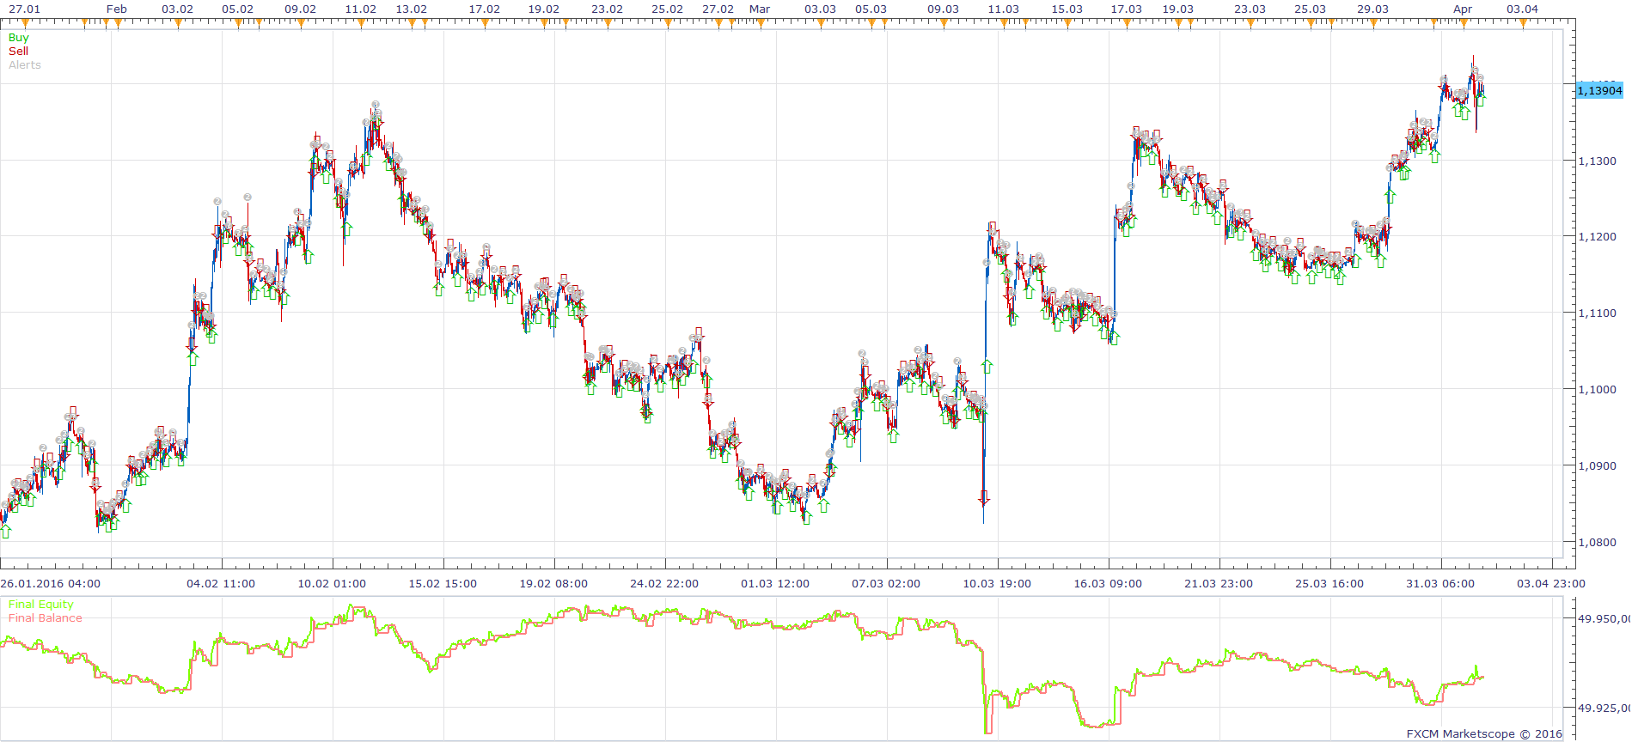Click the 10.03 19:00 axis label
The height and width of the screenshot is (742, 1632).
pyautogui.click(x=997, y=584)
